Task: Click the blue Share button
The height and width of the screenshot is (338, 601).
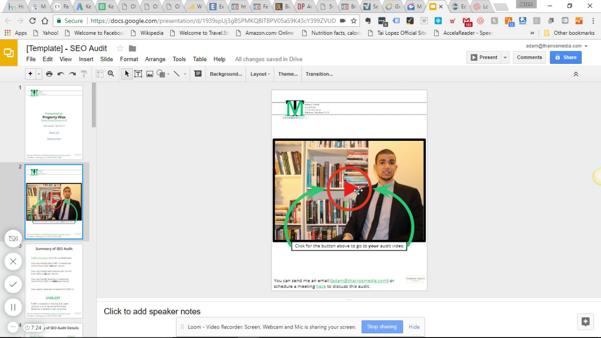Action: point(566,57)
